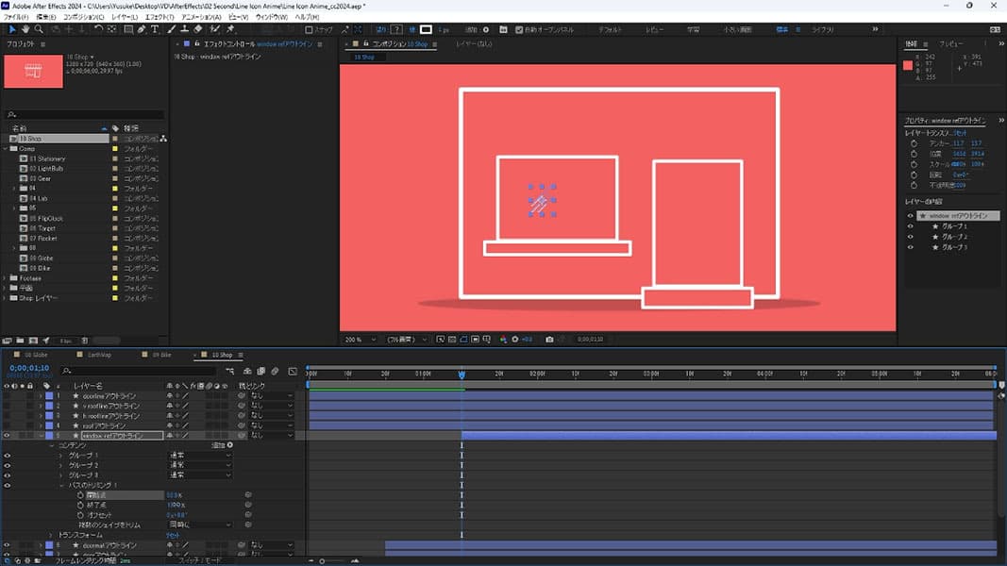1007x566 pixels.
Task: Toggle the スナップ checkbox in the toolbar
Action: 309,29
